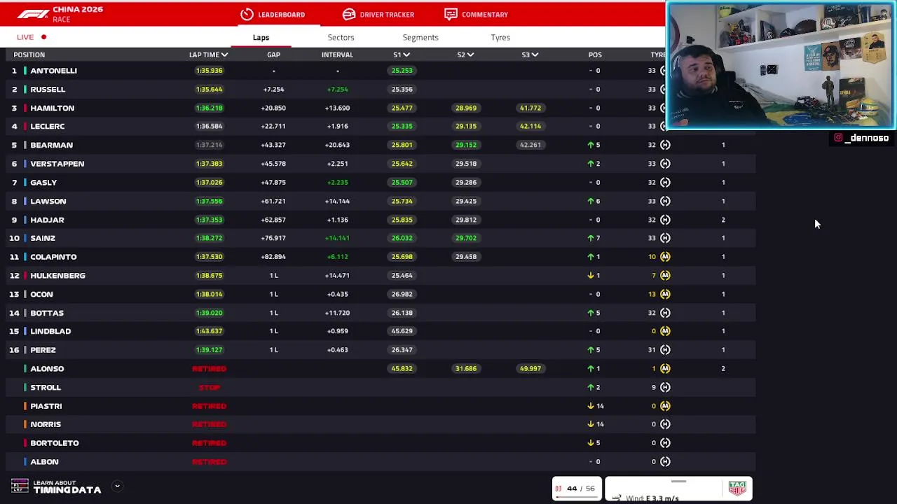
Task: Click Piastri's medium tyre icon
Action: [665, 406]
